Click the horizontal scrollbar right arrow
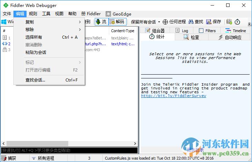The width and height of the screenshot is (252, 162). (x=135, y=143)
